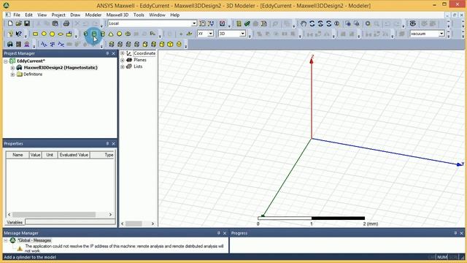Select the Draw Spline tool
467x263 pixels.
coord(53,44)
